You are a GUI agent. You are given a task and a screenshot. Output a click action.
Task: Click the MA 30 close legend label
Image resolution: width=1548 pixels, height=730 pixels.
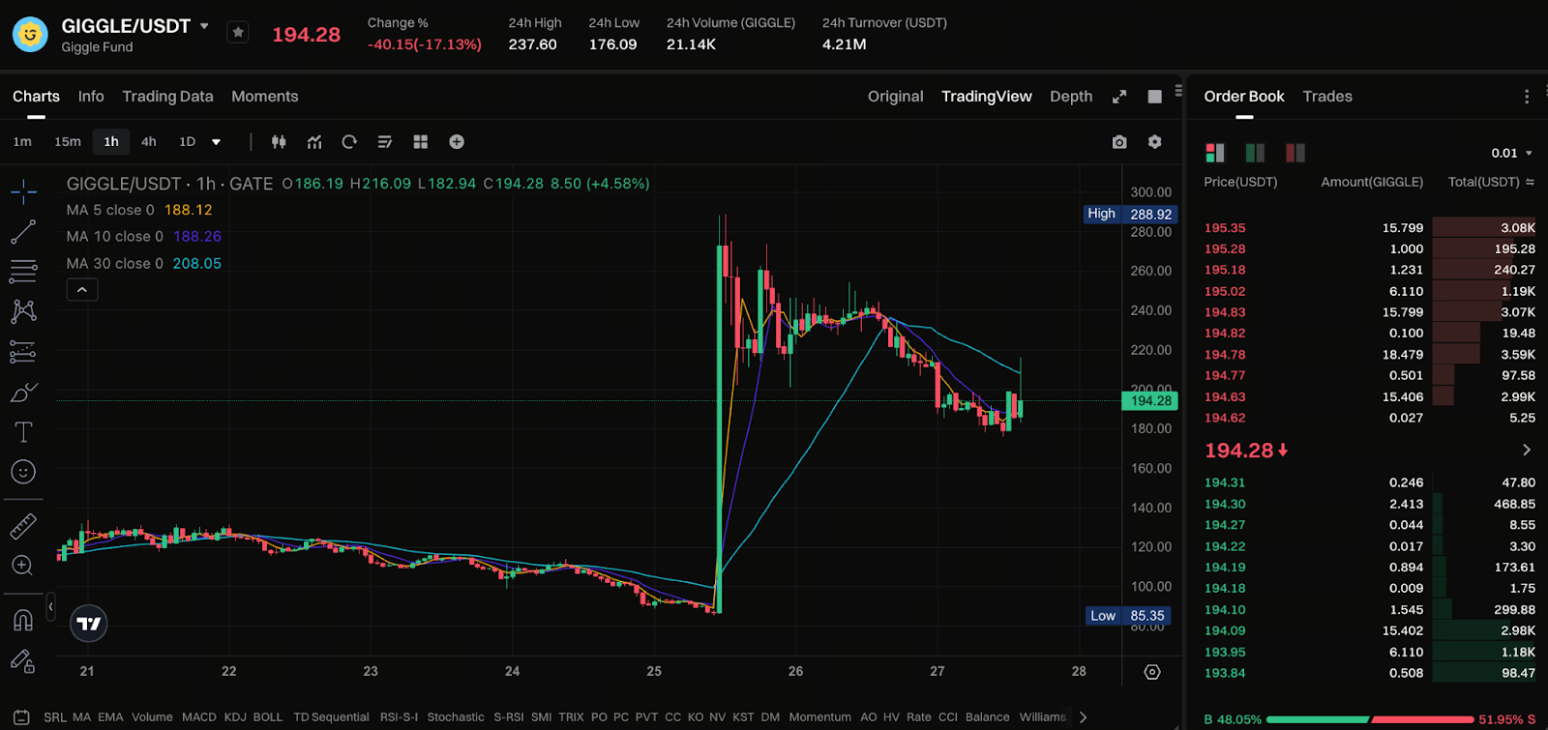115,263
